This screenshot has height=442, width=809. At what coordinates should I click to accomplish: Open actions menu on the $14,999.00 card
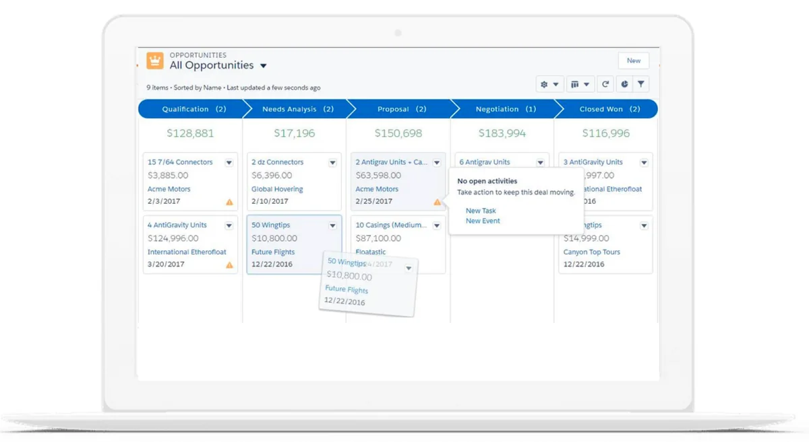click(x=644, y=226)
